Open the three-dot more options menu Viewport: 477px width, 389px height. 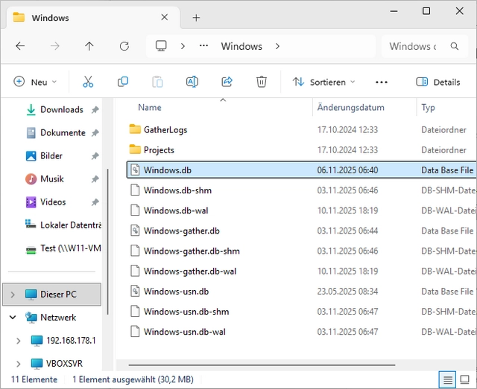click(382, 82)
